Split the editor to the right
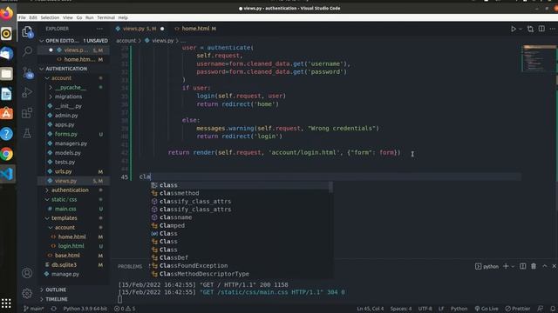Screen dimensions: 558x313 pos(541,29)
